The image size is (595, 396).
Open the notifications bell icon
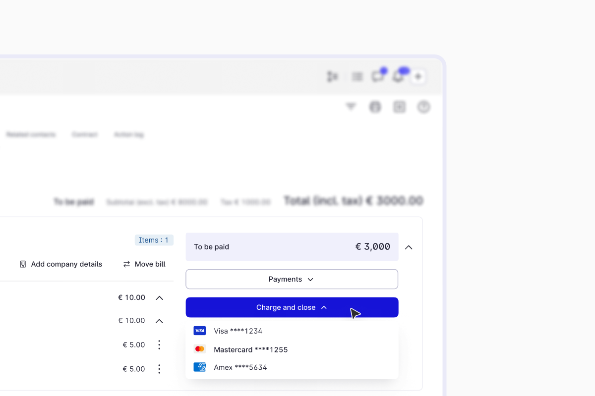point(398,77)
